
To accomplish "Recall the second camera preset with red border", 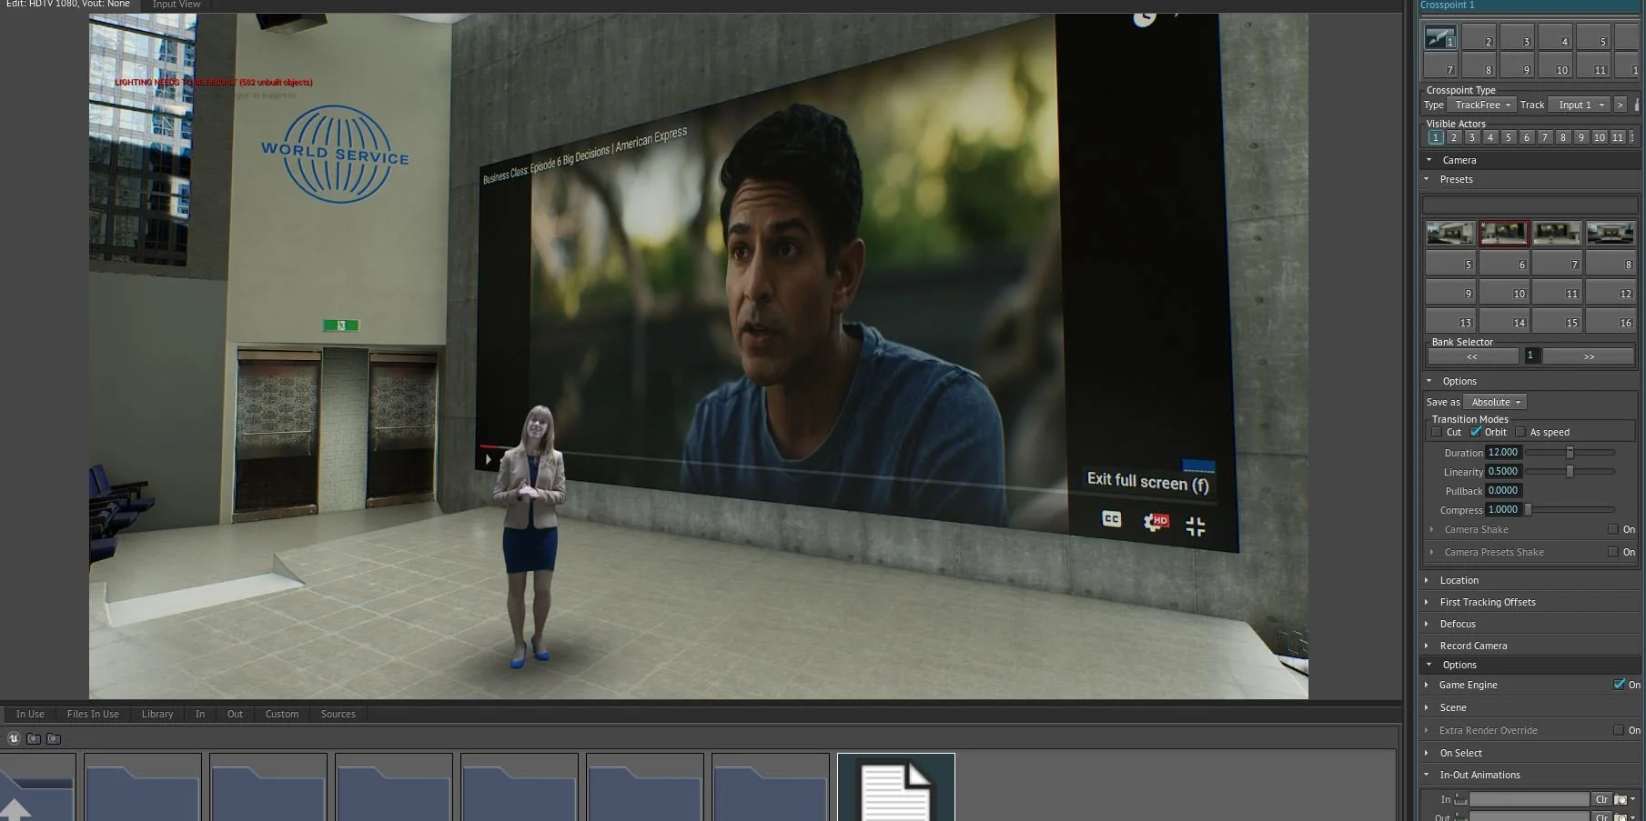I will [x=1503, y=234].
